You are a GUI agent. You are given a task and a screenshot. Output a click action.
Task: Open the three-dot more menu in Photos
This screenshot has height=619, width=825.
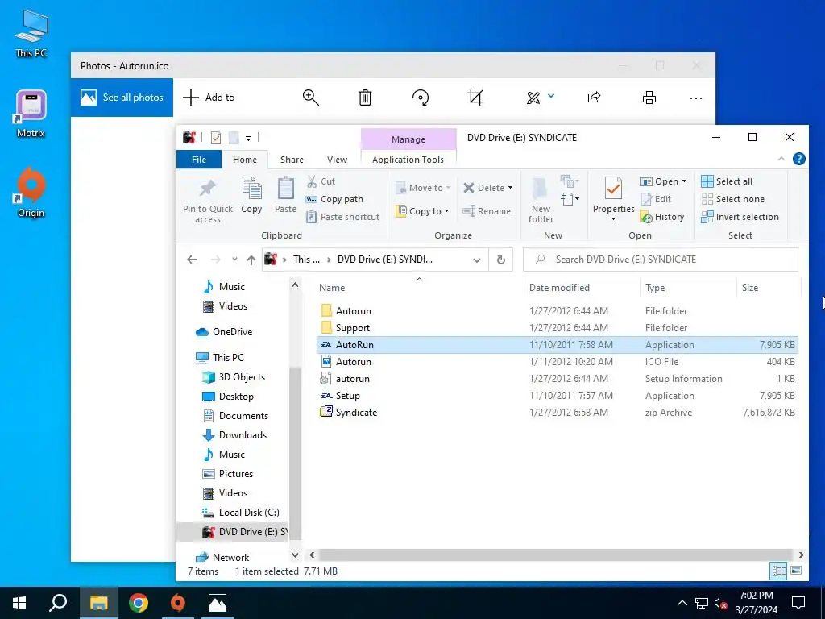tap(695, 98)
